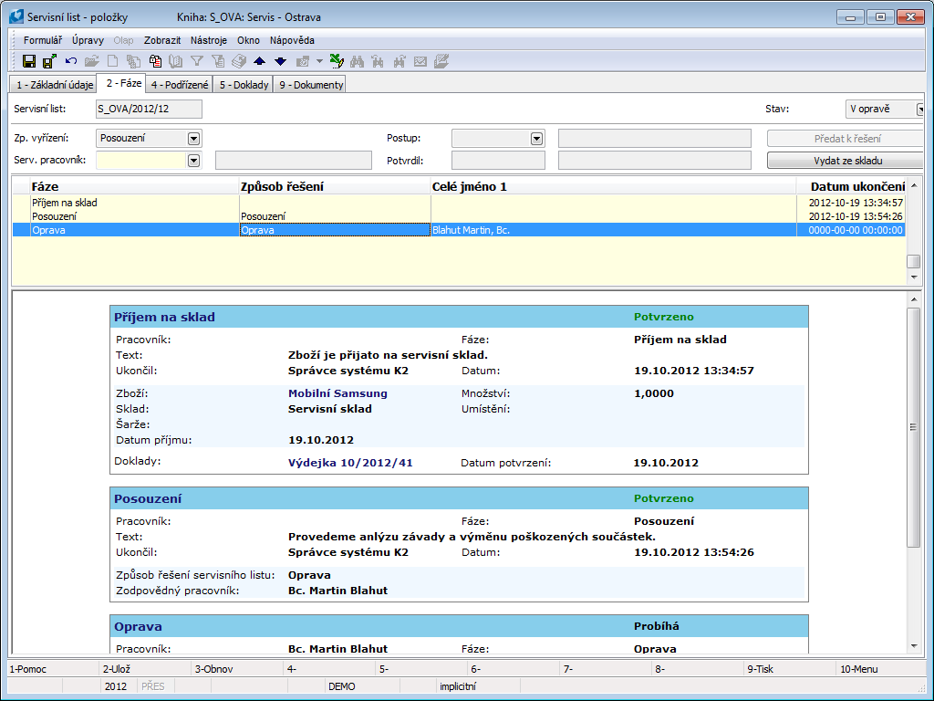Click the down arrow next record icon
The image size is (934, 701).
coord(280,61)
